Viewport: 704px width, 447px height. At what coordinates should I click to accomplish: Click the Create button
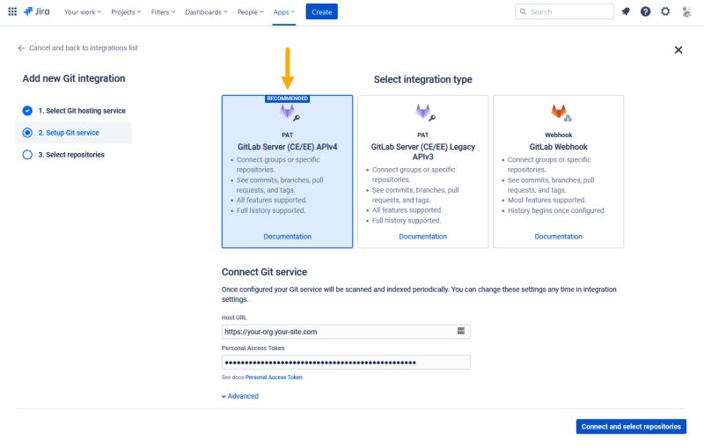pyautogui.click(x=321, y=11)
